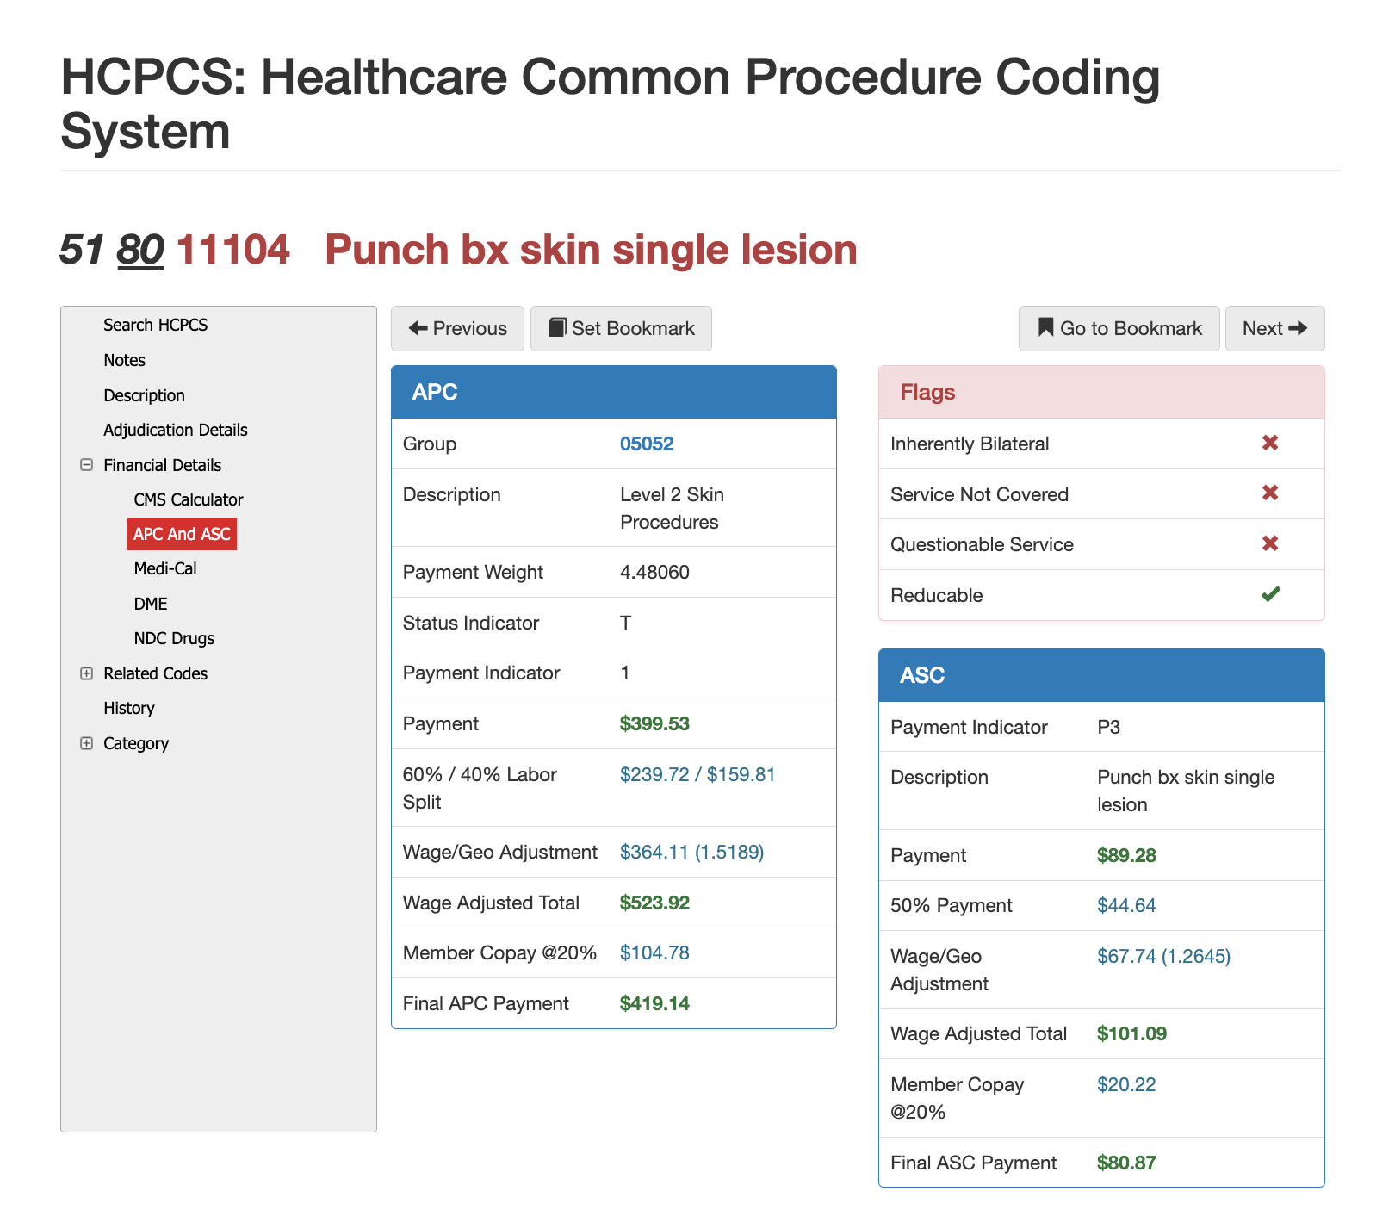
Task: Toggle the Inherently Bilateral flag
Action: 1270,443
